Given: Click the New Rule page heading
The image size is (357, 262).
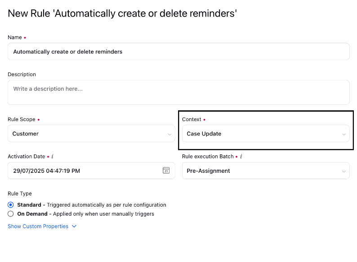Looking at the screenshot, I should point(122,14).
